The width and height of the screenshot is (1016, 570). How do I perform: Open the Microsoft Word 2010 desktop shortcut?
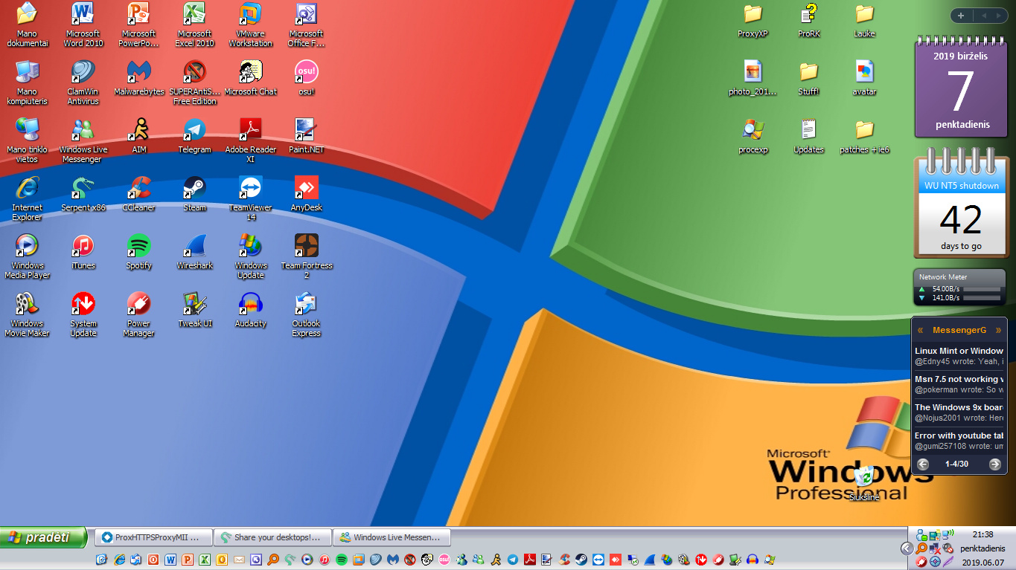83,25
